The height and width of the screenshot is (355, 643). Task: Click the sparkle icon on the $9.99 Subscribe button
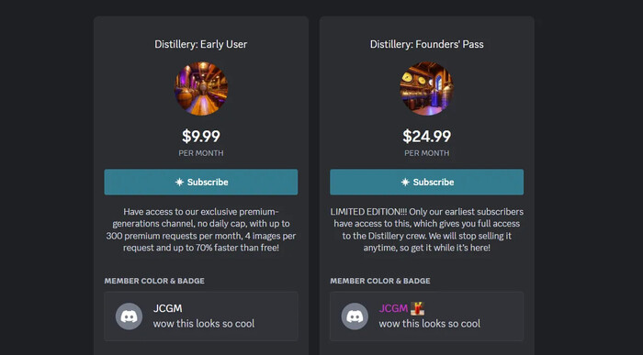tap(179, 183)
